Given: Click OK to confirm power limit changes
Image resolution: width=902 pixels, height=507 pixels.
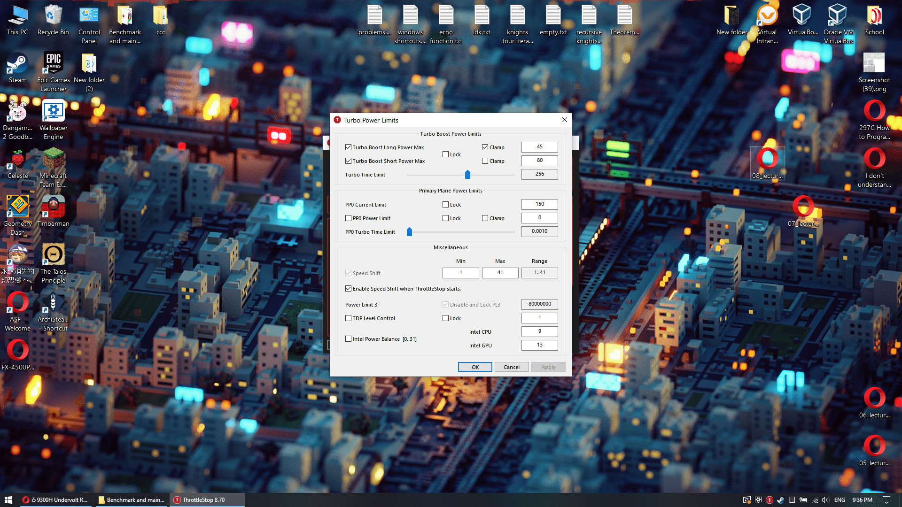Looking at the screenshot, I should click(475, 367).
